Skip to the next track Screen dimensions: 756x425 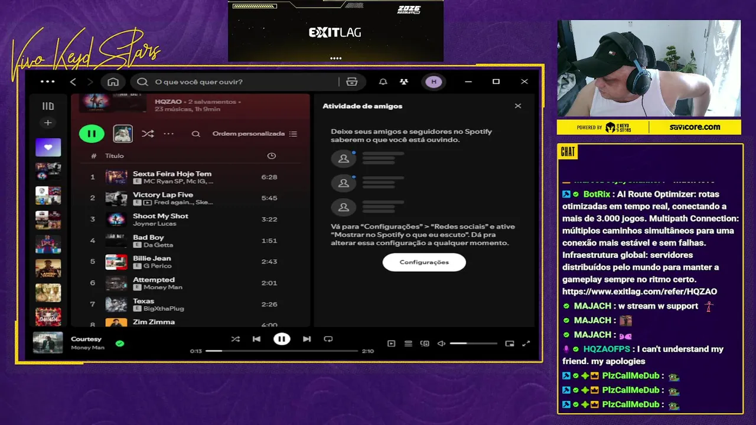(307, 339)
